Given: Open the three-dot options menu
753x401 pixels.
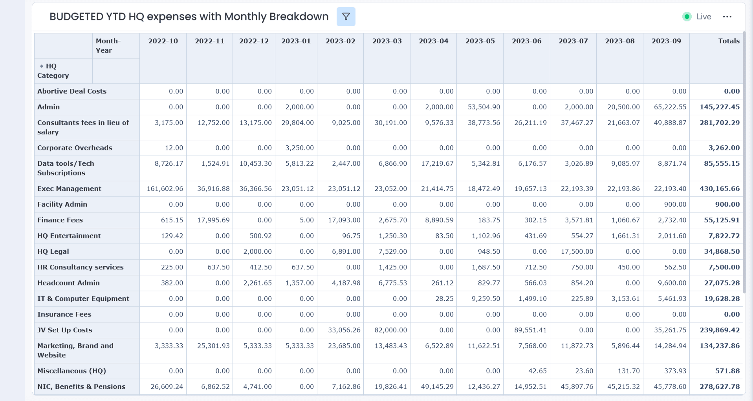Looking at the screenshot, I should pos(727,16).
